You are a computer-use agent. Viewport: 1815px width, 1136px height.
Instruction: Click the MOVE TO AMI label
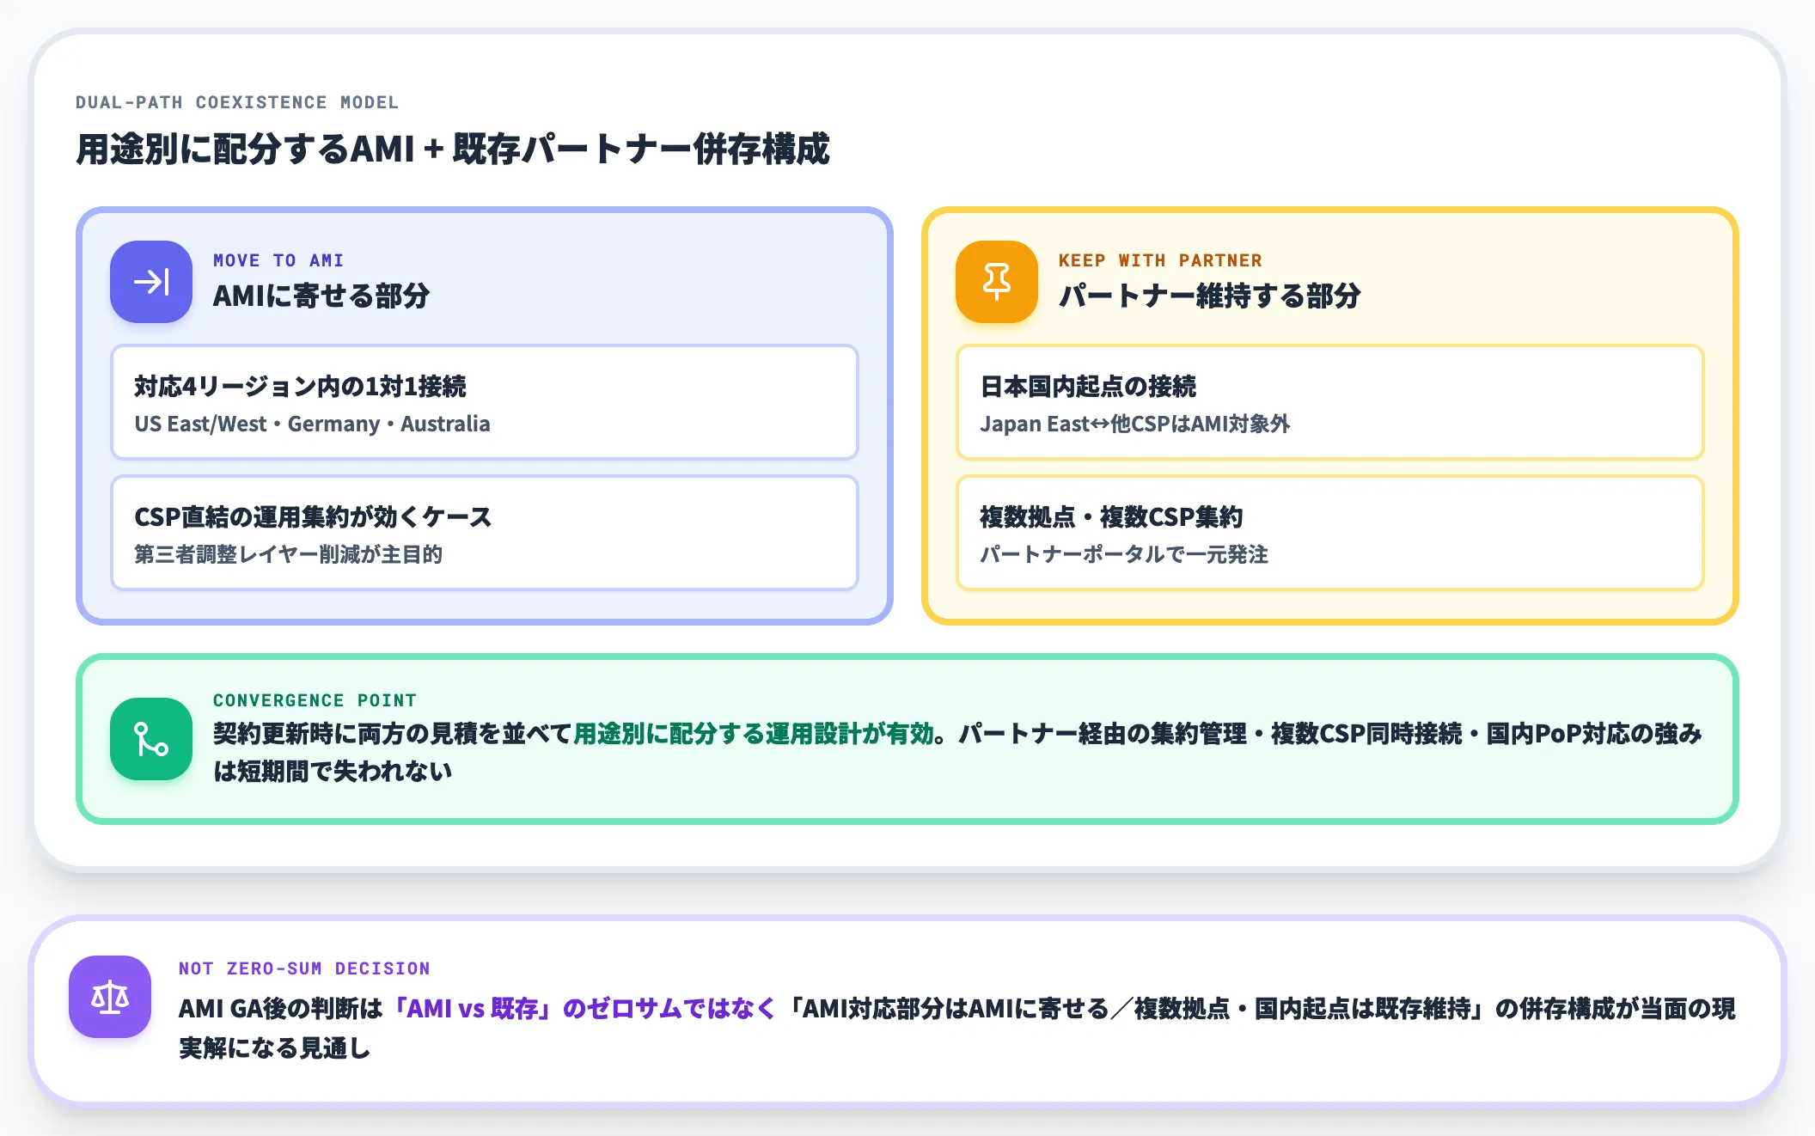(278, 260)
